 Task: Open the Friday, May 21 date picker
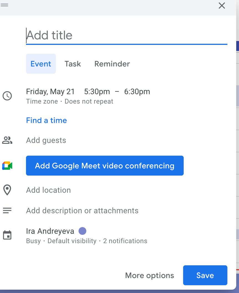tap(50, 92)
